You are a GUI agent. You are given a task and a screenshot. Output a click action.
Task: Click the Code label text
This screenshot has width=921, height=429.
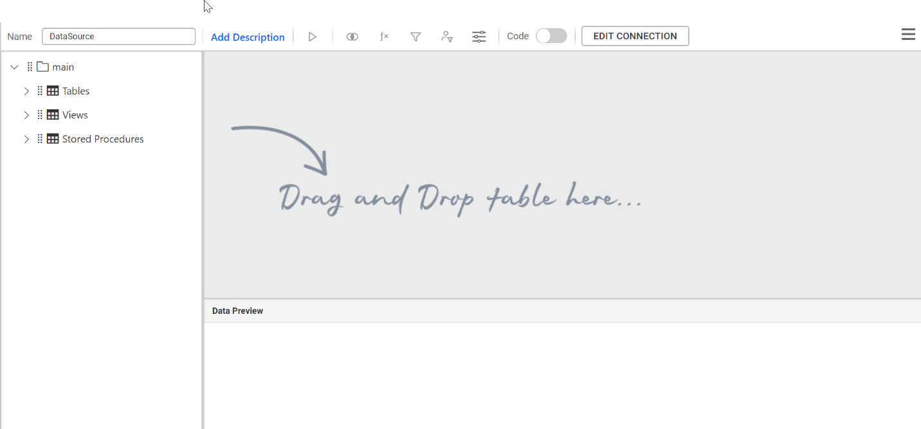point(518,37)
